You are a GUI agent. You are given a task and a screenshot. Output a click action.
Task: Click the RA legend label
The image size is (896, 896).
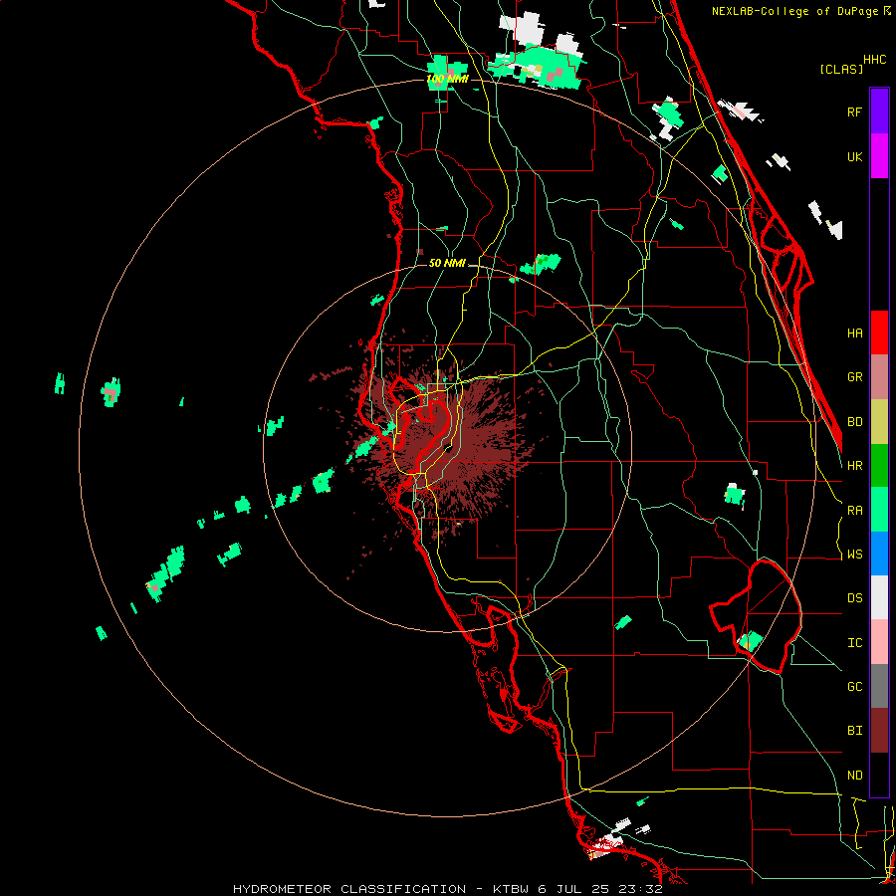pyautogui.click(x=854, y=511)
